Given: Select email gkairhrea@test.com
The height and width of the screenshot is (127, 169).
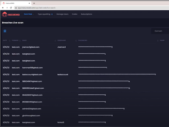Looking at the screenshot, I should coord(31,115).
